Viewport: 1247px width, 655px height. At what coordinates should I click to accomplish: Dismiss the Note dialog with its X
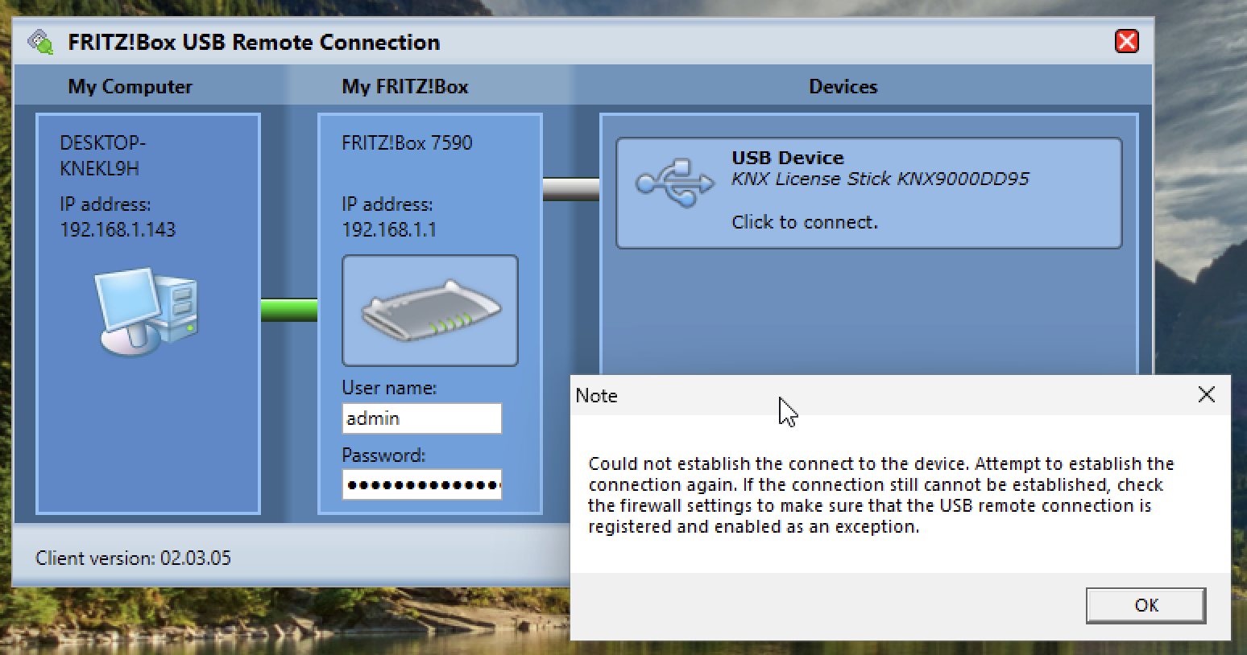pos(1206,394)
